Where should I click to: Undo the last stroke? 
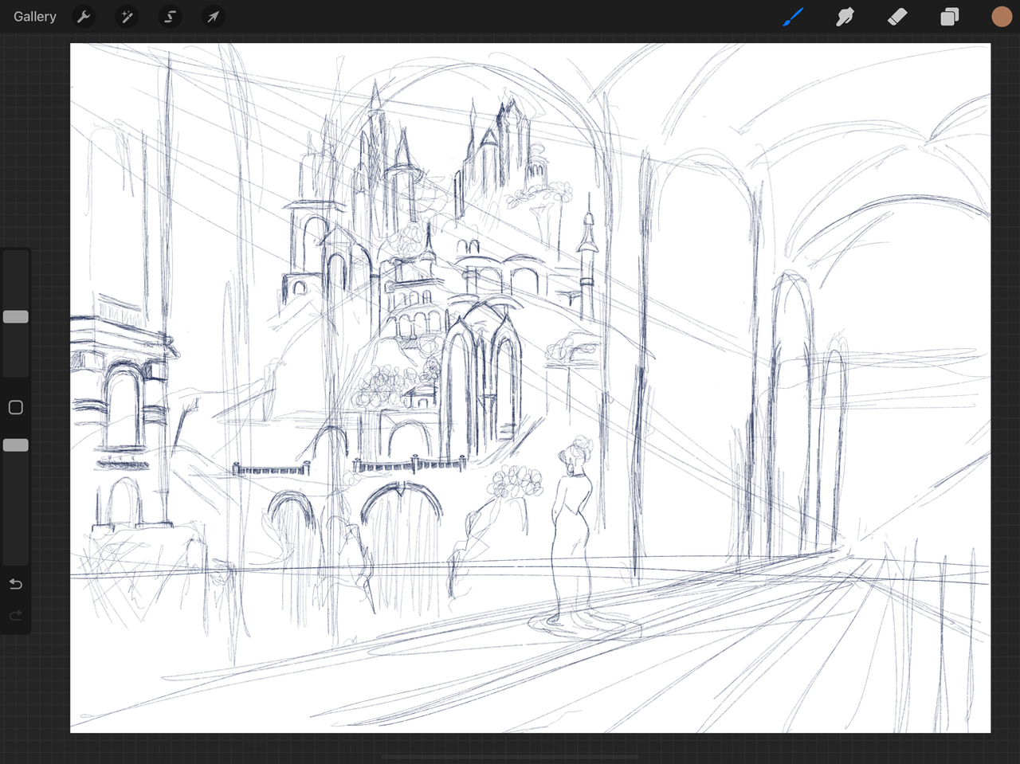coord(15,584)
